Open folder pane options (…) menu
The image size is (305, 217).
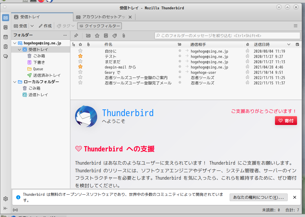[65, 35]
